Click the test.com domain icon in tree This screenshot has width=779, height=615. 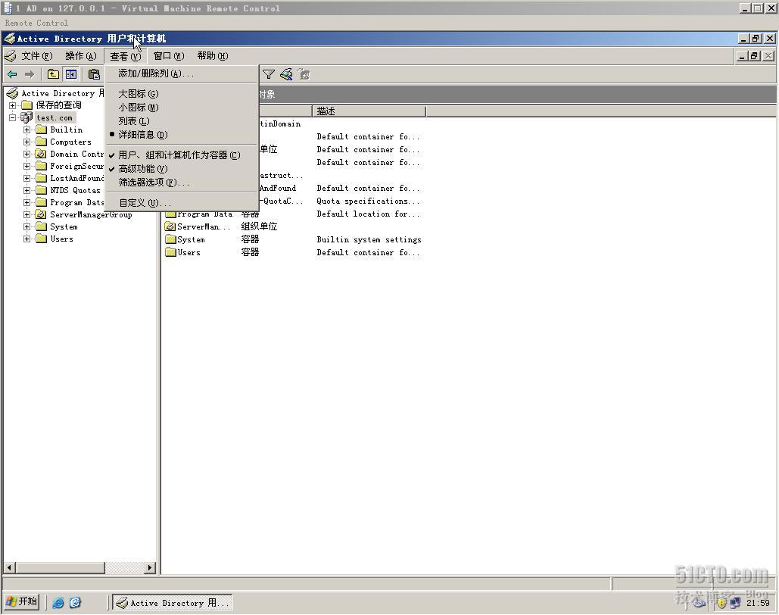[26, 118]
